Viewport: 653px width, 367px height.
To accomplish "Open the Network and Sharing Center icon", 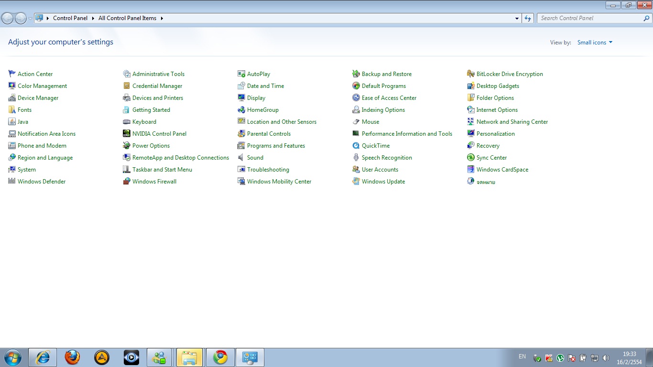I will click(471, 121).
